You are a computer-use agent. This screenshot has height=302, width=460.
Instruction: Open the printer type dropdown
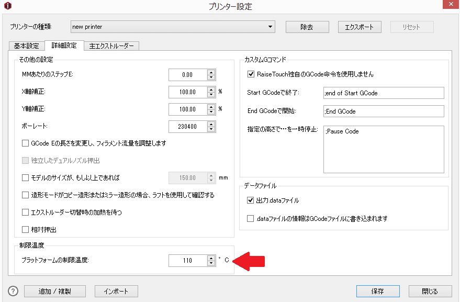pos(173,27)
